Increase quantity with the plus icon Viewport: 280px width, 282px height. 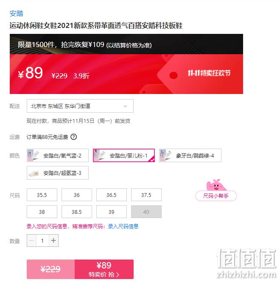[x=53, y=241]
